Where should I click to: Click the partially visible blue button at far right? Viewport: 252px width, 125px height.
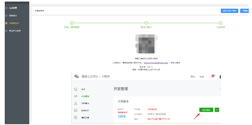pos(244,11)
